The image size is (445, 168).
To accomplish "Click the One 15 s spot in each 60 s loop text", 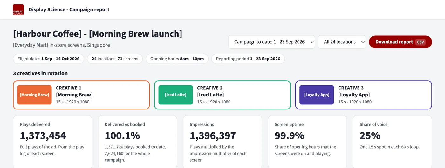I will 389,147.
